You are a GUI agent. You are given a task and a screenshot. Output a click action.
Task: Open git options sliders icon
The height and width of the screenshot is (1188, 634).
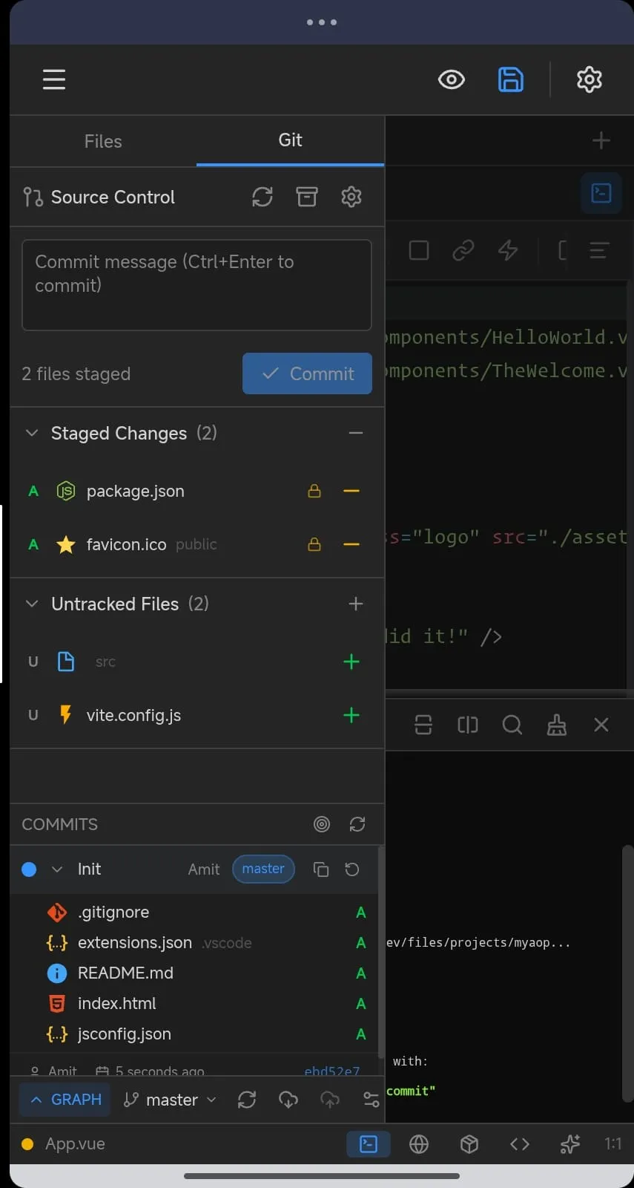coord(372,1100)
